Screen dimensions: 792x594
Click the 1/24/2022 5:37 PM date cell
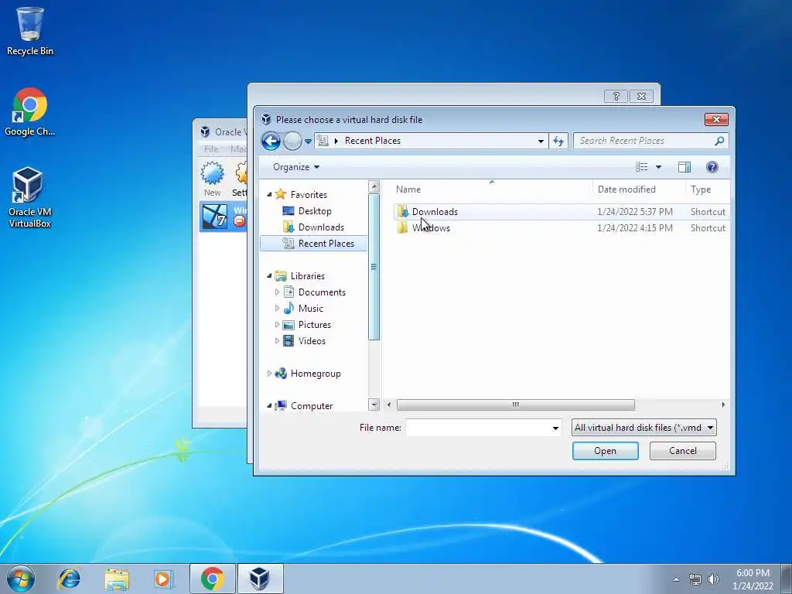click(635, 212)
